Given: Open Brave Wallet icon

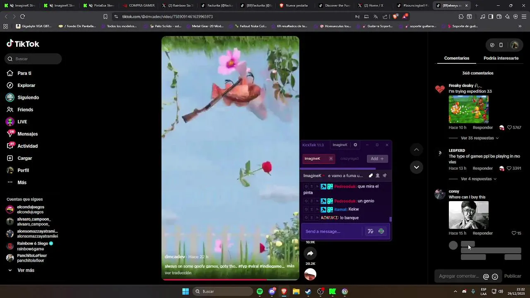Looking at the screenshot, I should pos(499,17).
